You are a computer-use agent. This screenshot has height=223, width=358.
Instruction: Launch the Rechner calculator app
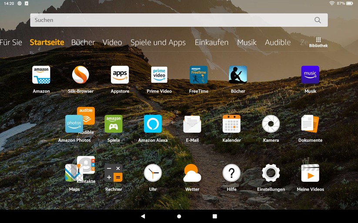(x=114, y=173)
